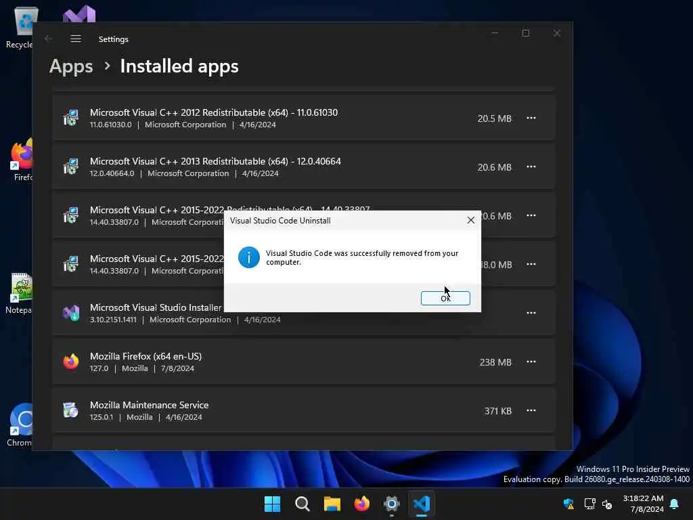Select Mozilla Firefox (x64 en-US) title
Screen dimensions: 693x520
(146, 356)
